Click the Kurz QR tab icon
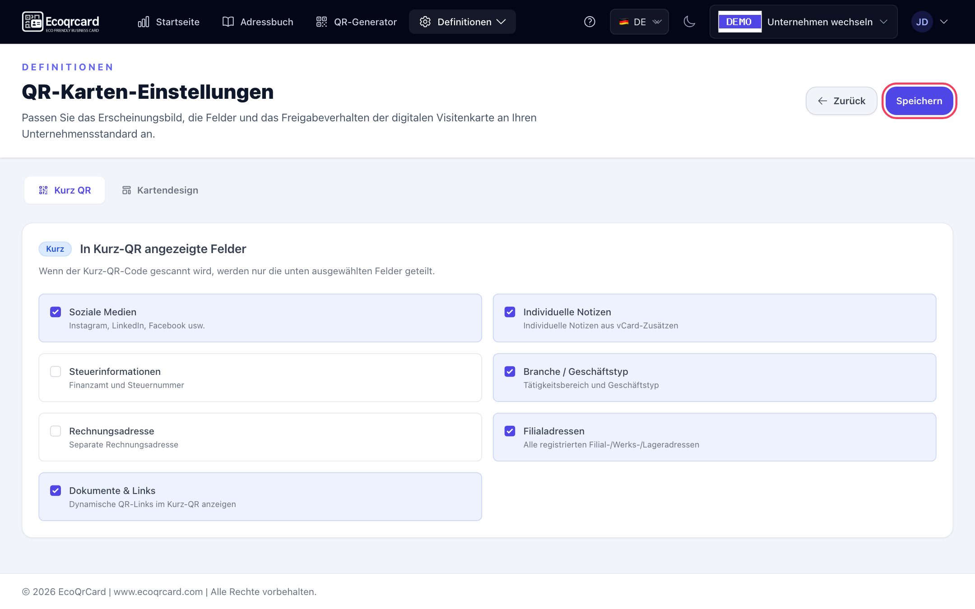The image size is (975, 609). (x=43, y=190)
